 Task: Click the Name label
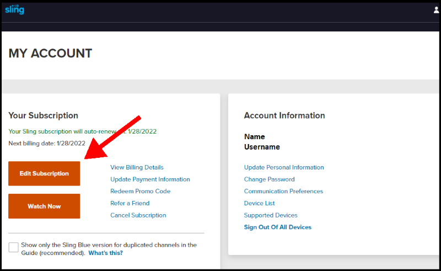coord(255,137)
